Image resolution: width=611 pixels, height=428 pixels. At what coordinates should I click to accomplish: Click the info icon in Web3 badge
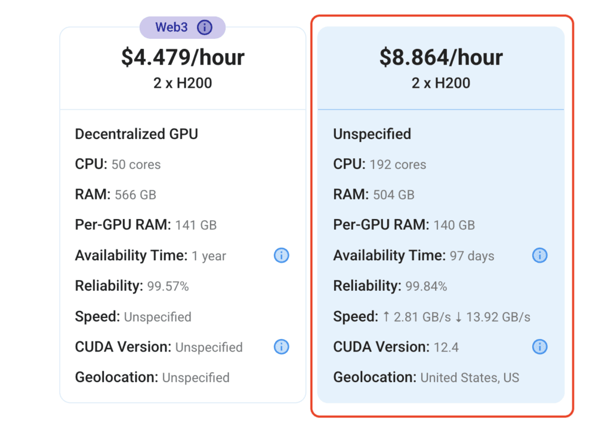pyautogui.click(x=205, y=27)
